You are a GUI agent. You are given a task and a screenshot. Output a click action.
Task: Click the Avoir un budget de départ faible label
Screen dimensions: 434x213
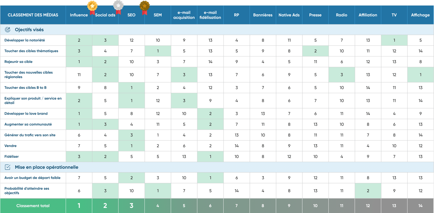(x=32, y=178)
